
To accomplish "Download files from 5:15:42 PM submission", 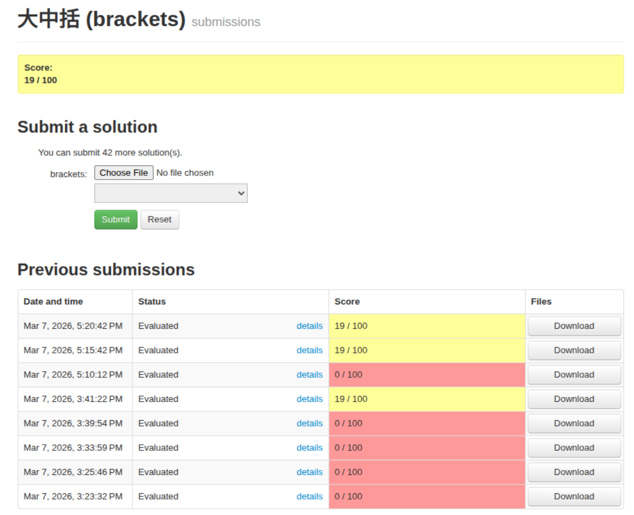I will click(x=574, y=350).
